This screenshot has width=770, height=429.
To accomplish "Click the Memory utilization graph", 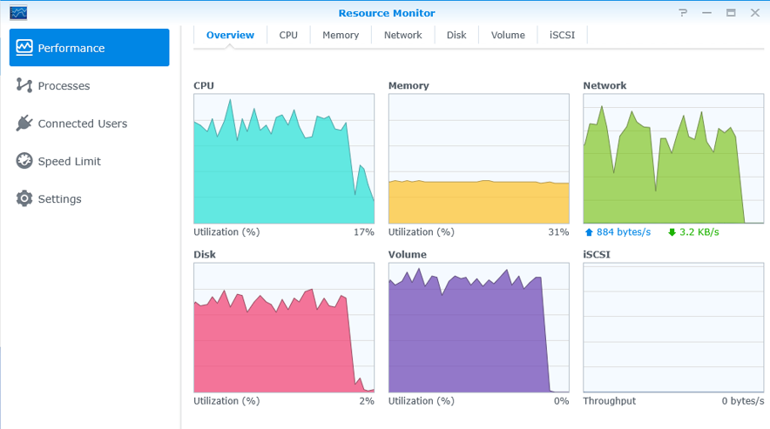I will (x=478, y=158).
